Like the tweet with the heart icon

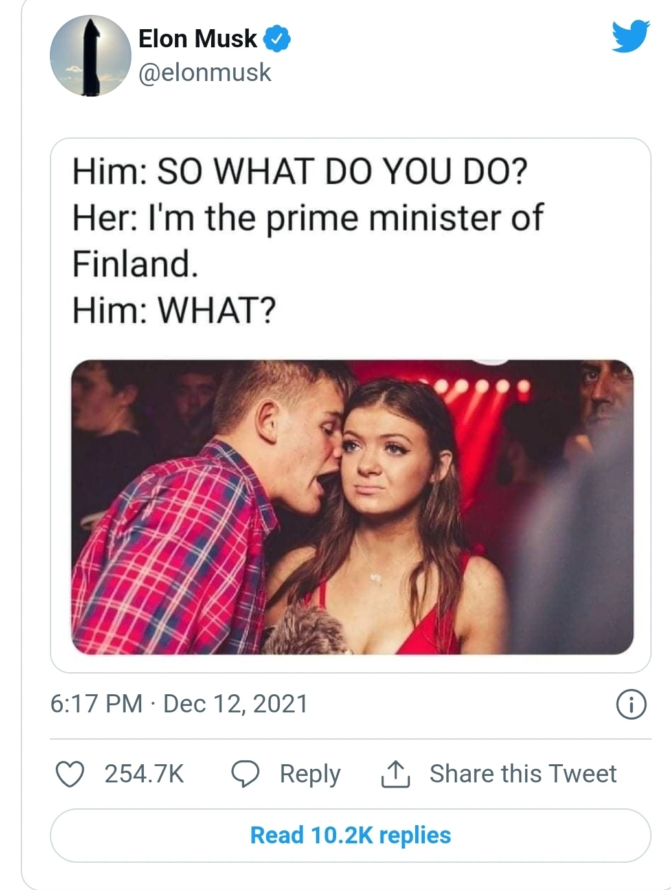coord(70,774)
